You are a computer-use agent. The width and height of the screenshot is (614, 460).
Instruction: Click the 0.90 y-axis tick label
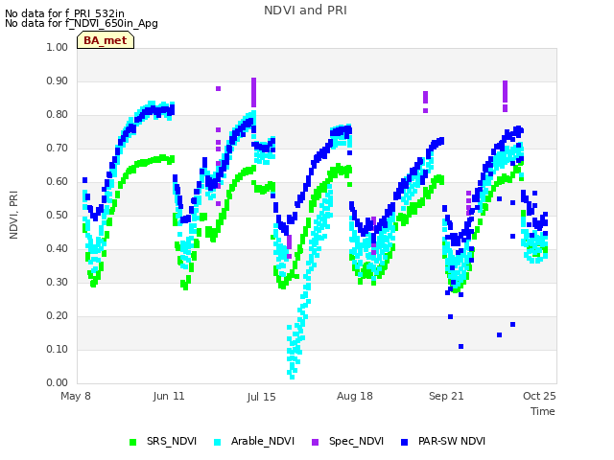[58, 80]
